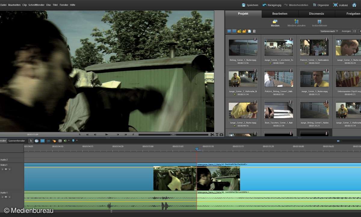Switch to the Szenenfenster view
Viewport: 361px width, 217px height.
[17, 141]
